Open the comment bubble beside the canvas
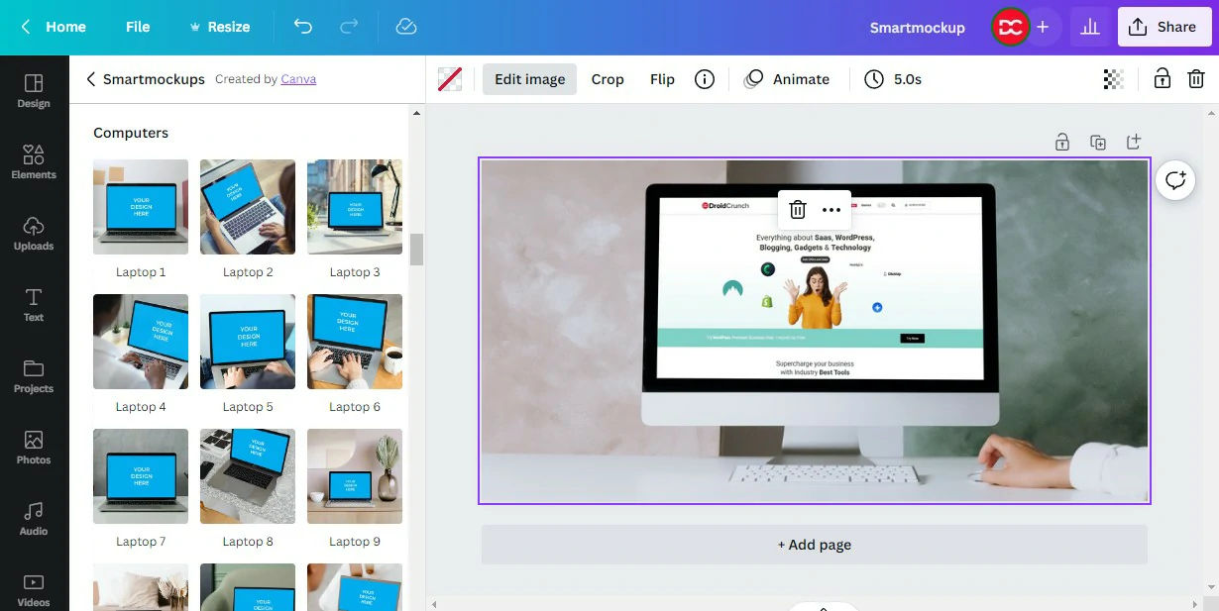This screenshot has width=1219, height=611. pos(1175,180)
